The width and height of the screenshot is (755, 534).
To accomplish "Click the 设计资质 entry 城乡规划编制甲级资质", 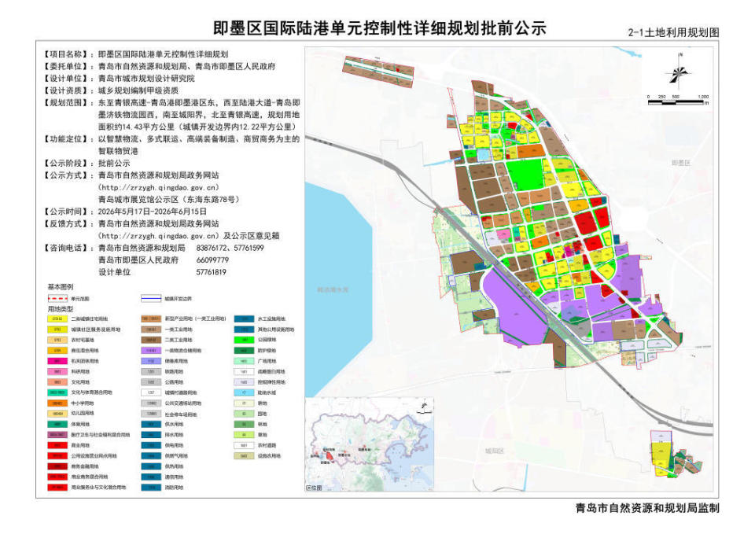I will pyautogui.click(x=138, y=90).
